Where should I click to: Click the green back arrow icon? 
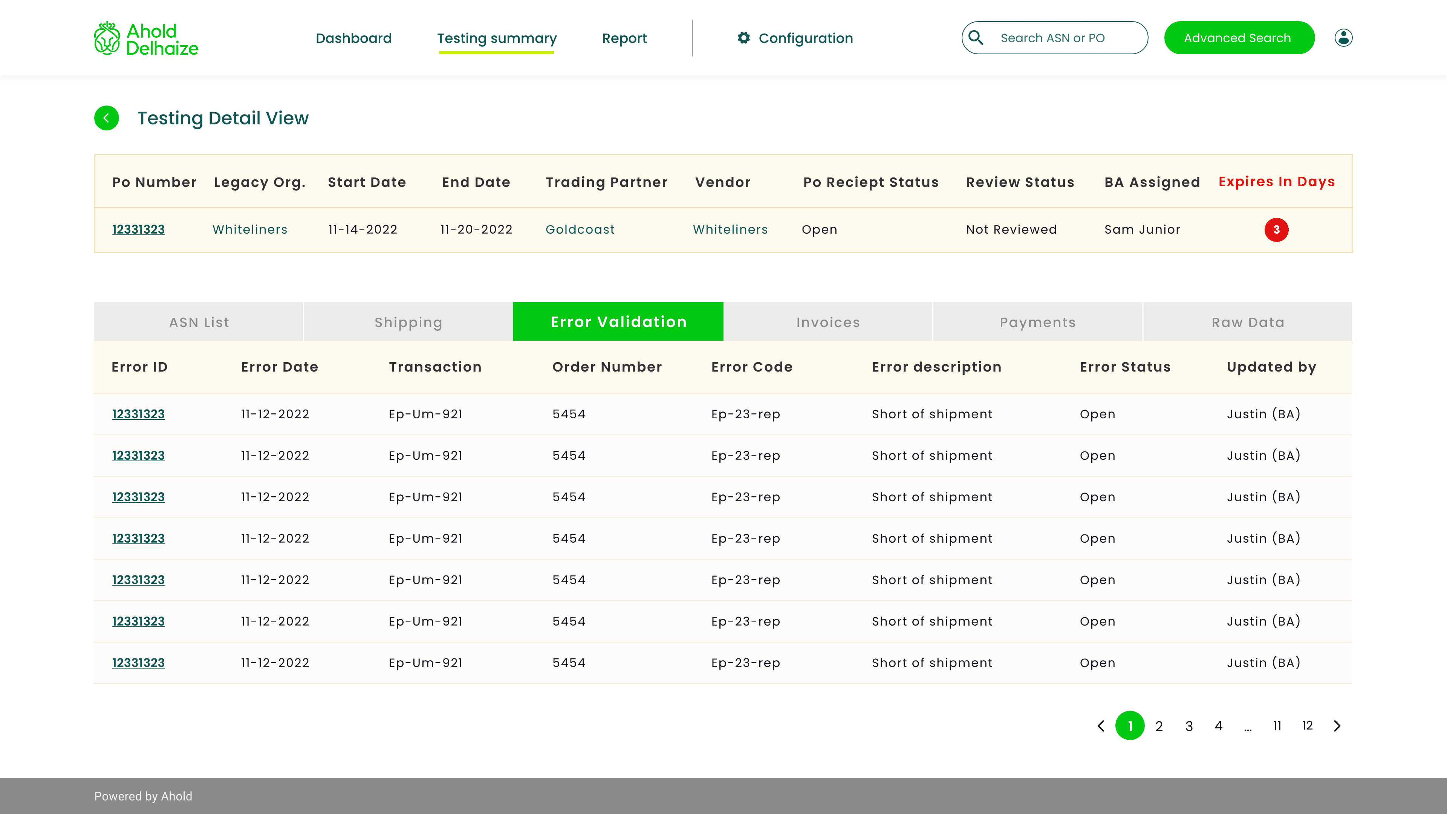(x=107, y=118)
